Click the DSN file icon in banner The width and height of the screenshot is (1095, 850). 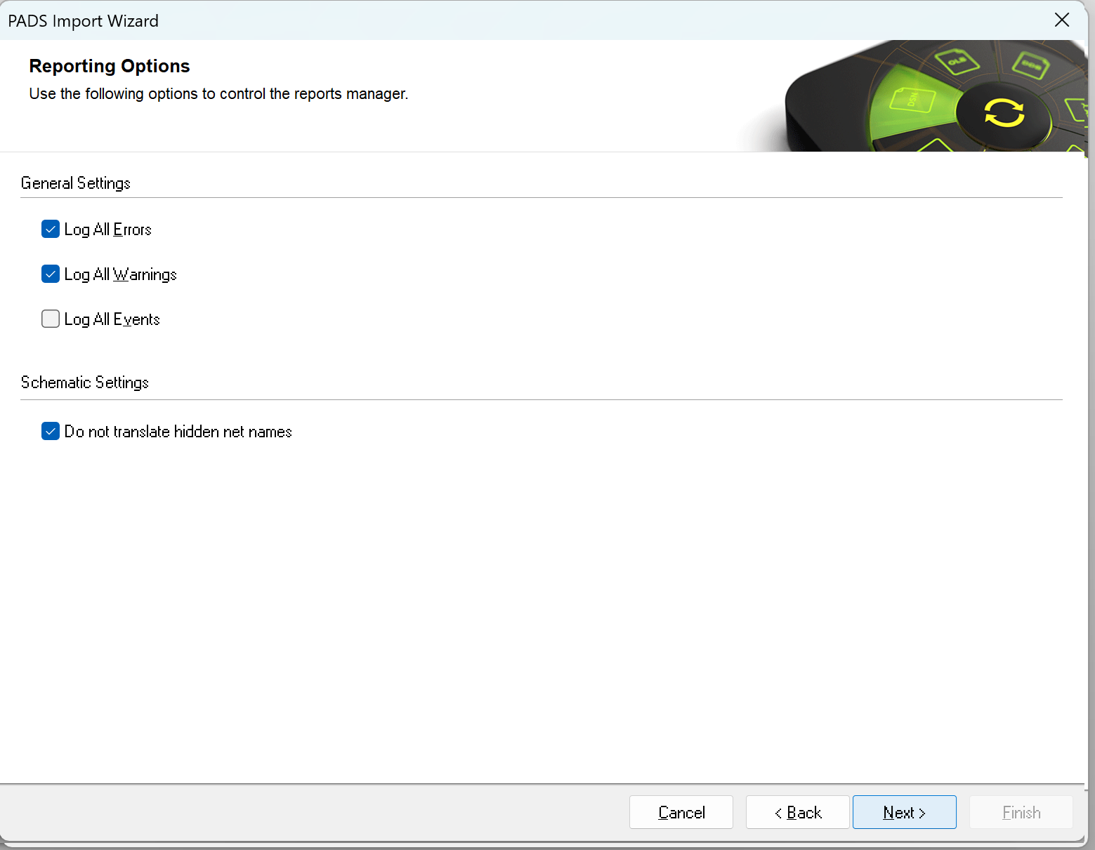[x=912, y=100]
